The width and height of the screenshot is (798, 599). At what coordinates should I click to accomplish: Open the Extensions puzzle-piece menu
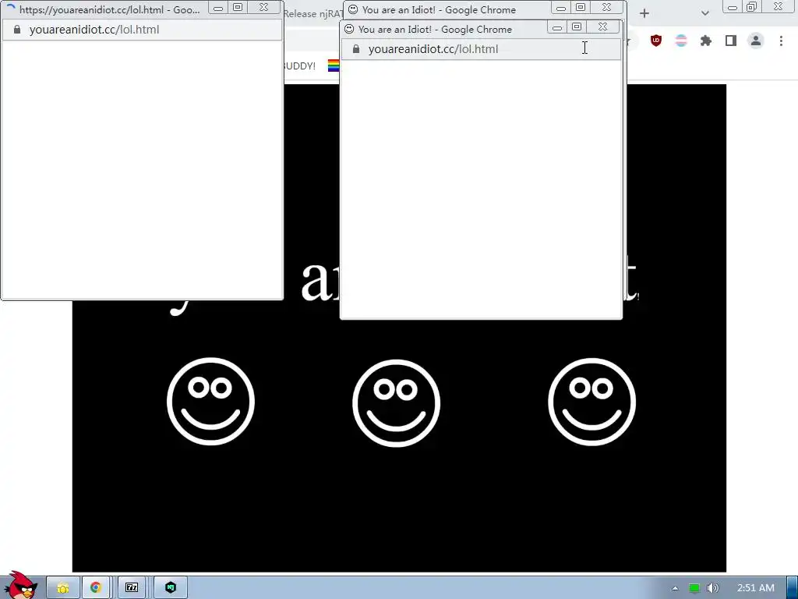pos(706,41)
